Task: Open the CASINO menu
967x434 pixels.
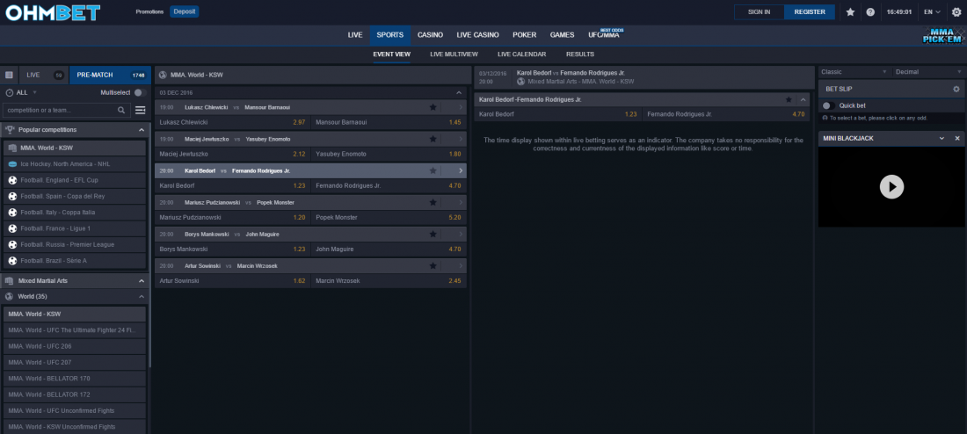Action: 430,35
